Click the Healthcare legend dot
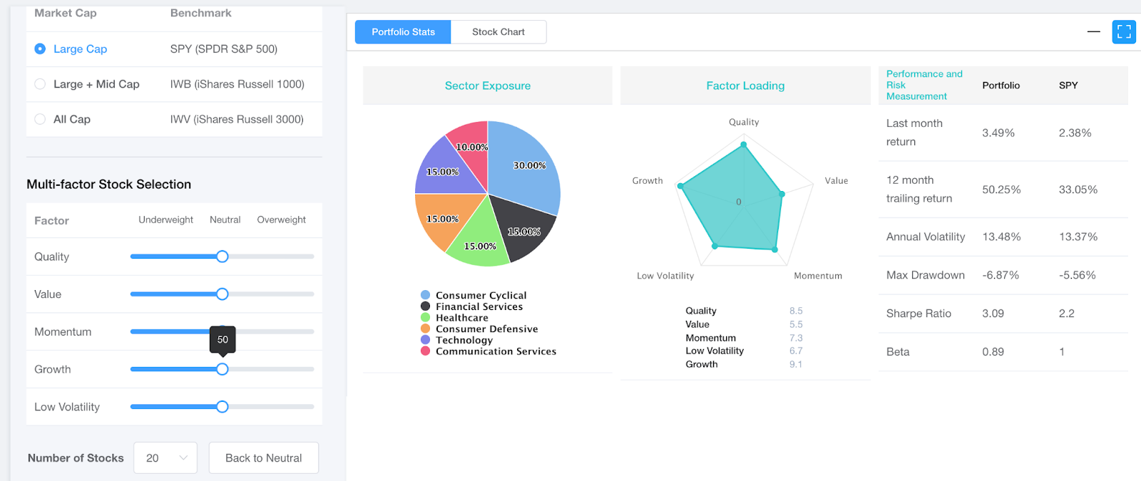The image size is (1141, 481). 426,318
